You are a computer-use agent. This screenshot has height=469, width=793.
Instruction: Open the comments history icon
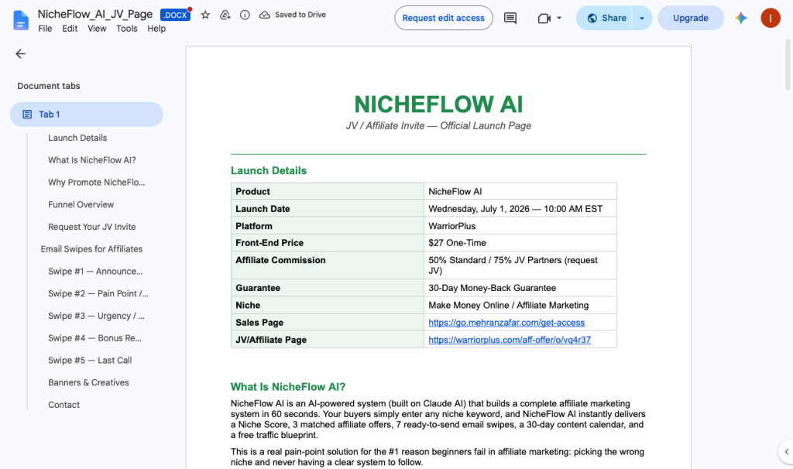coord(510,19)
